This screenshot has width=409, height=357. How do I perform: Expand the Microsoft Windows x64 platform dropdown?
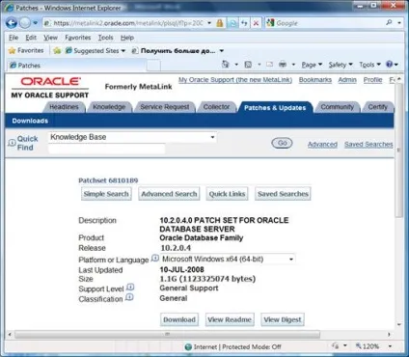point(291,259)
